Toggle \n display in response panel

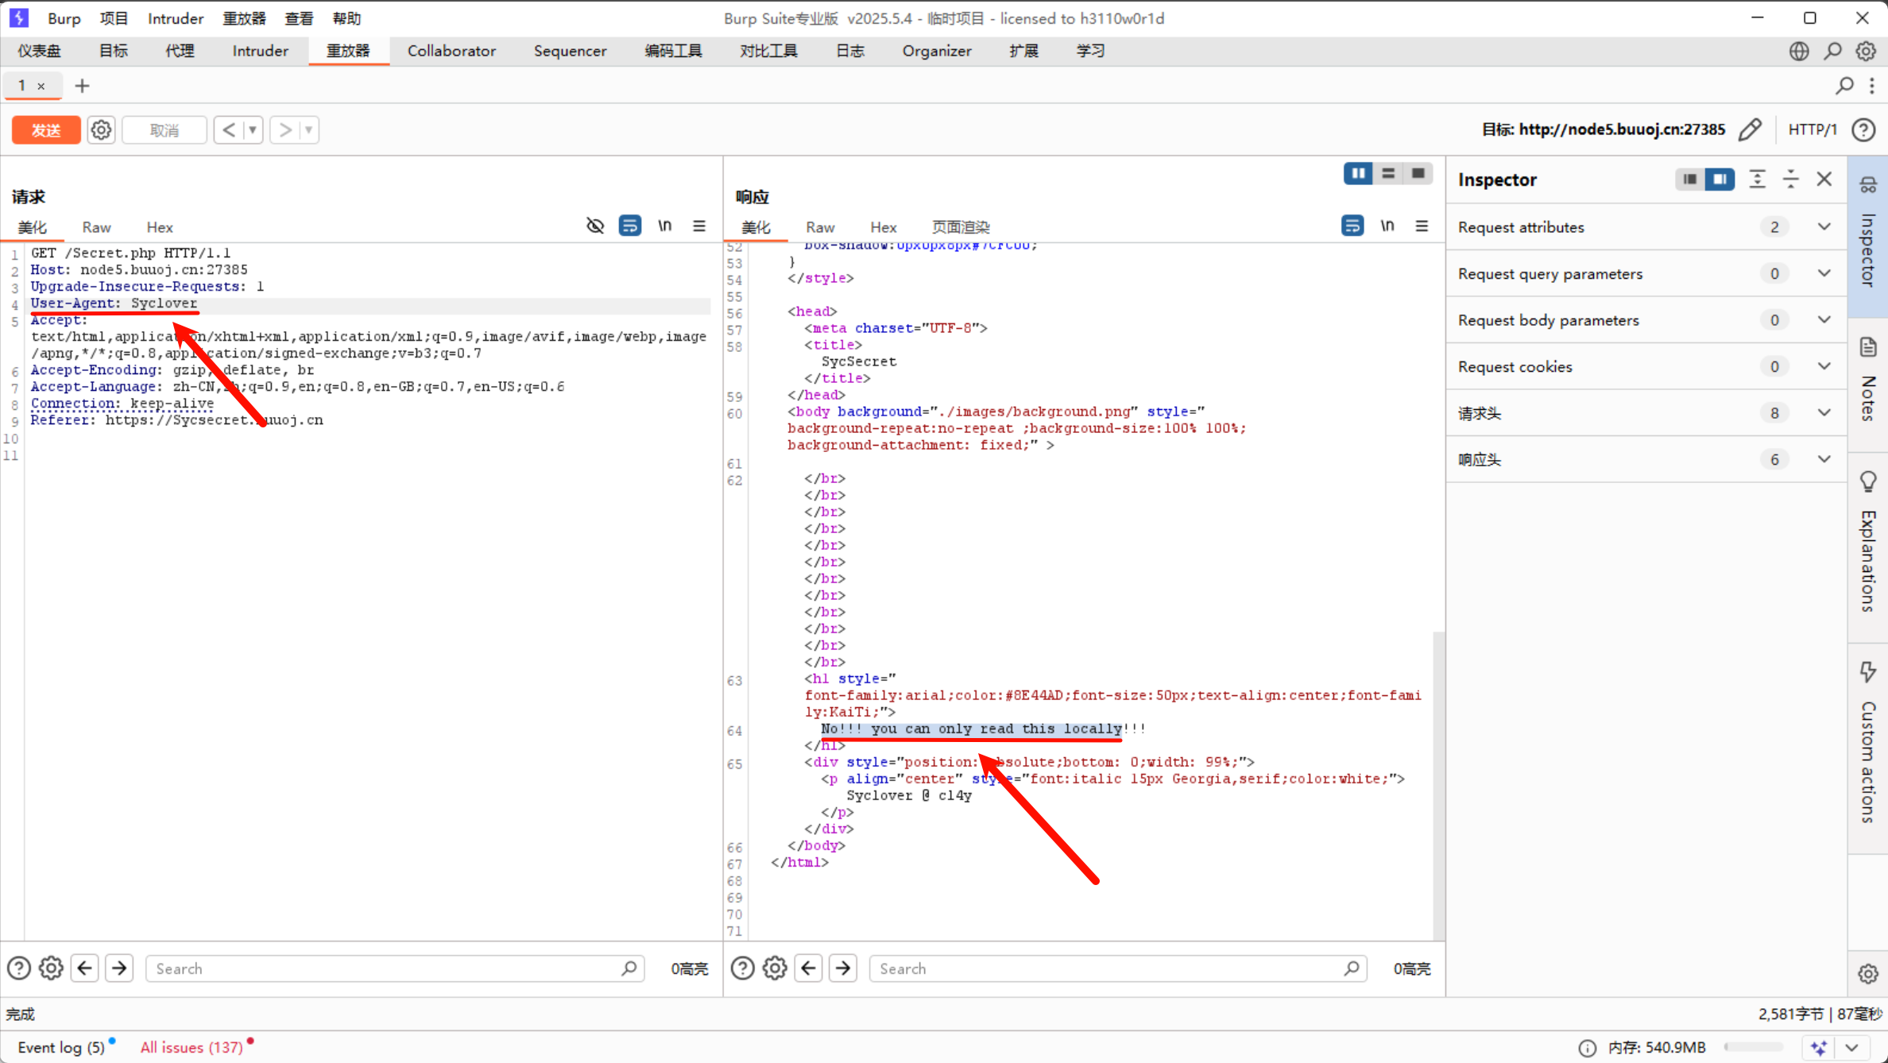(1387, 226)
